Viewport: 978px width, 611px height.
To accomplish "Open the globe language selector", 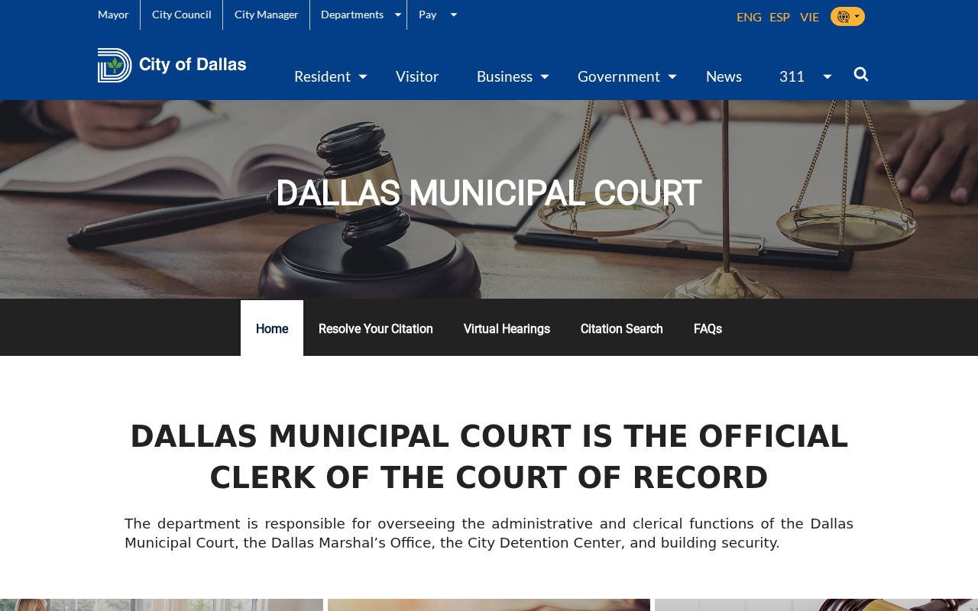I will [847, 16].
